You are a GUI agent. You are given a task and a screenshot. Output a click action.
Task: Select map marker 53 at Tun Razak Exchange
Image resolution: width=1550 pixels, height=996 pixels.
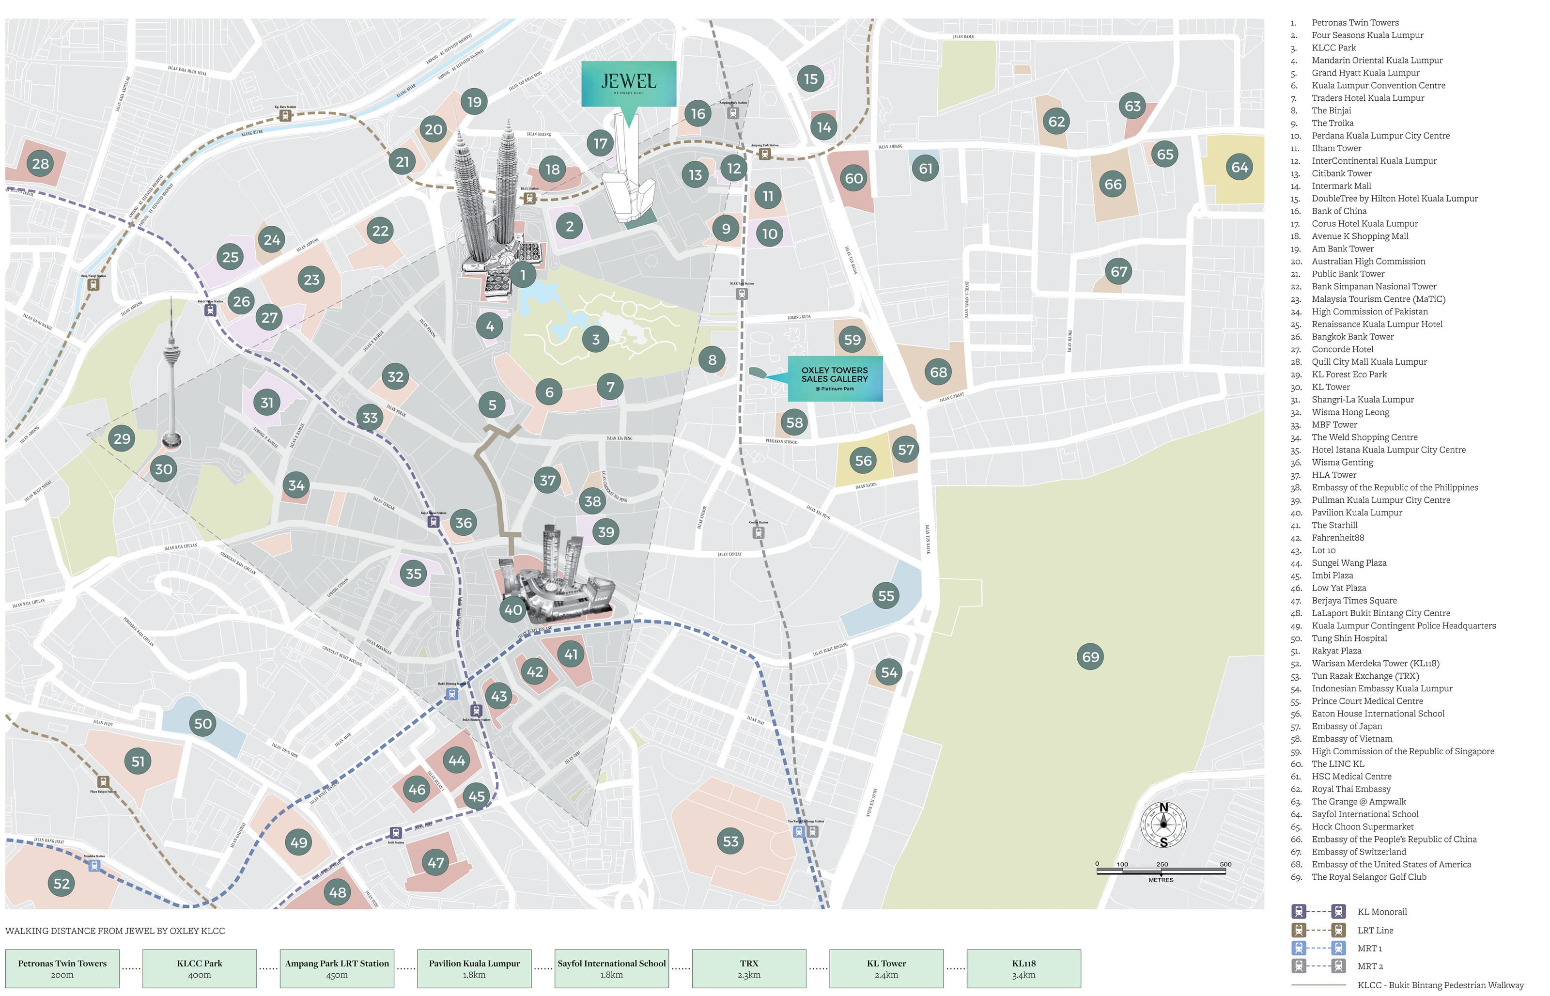(x=730, y=841)
